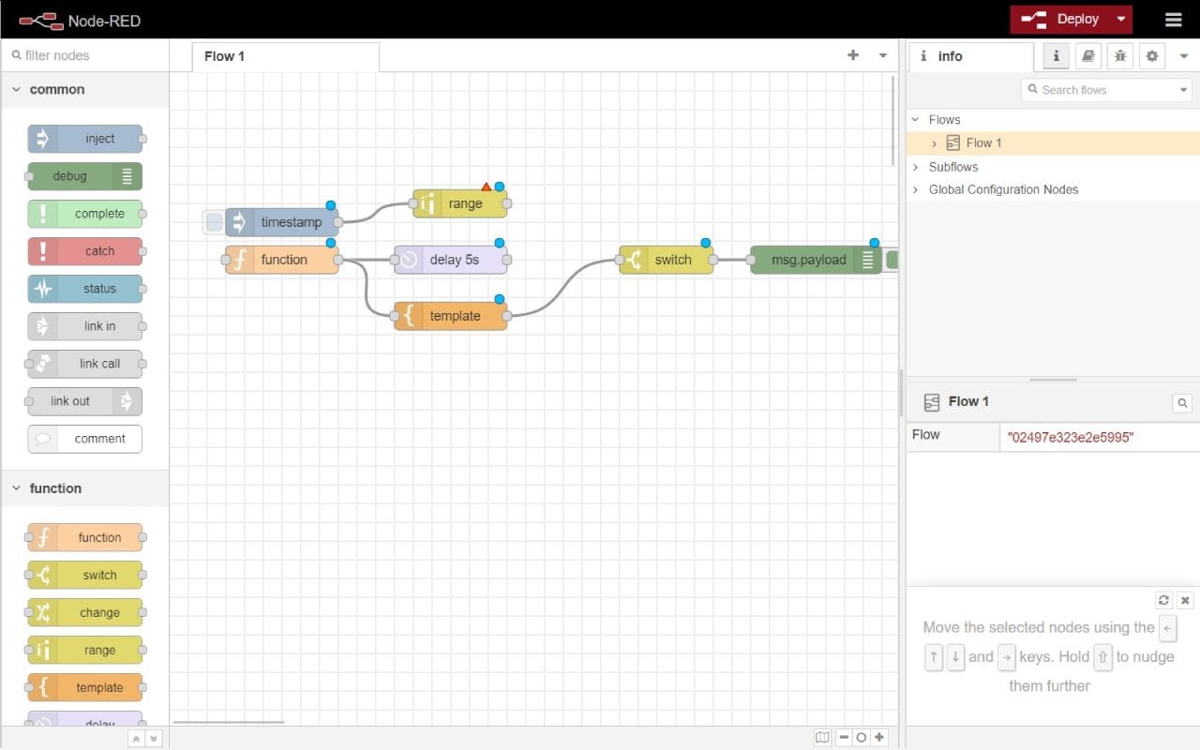The image size is (1200, 750).
Task: Zoom out of the flow canvas
Action: coord(844,737)
